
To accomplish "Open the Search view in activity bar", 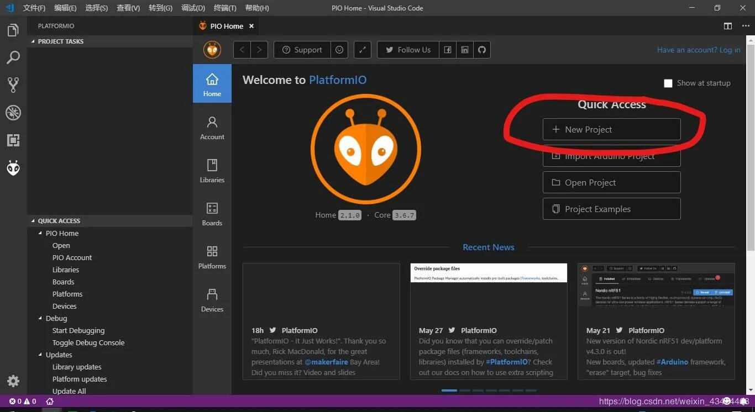I will [13, 57].
